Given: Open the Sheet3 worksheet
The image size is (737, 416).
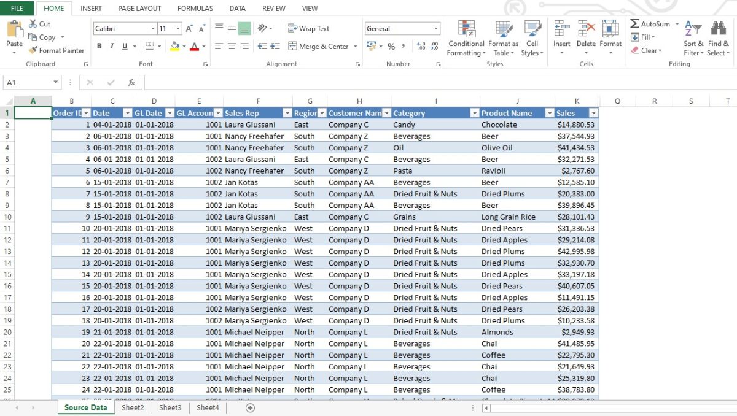Looking at the screenshot, I should pyautogui.click(x=170, y=407).
